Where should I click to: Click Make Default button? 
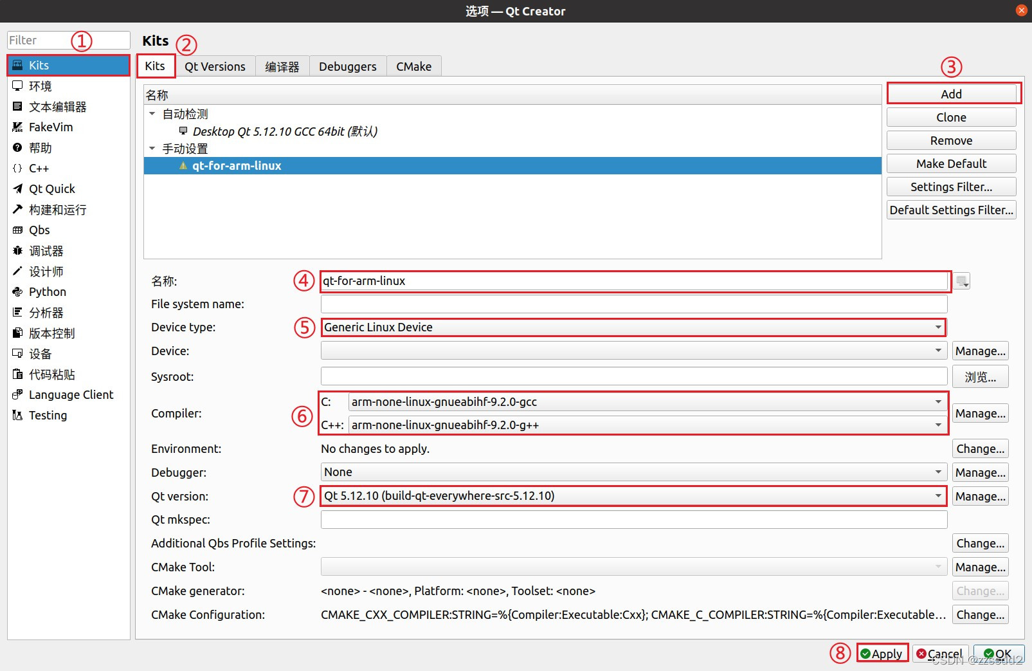(952, 163)
